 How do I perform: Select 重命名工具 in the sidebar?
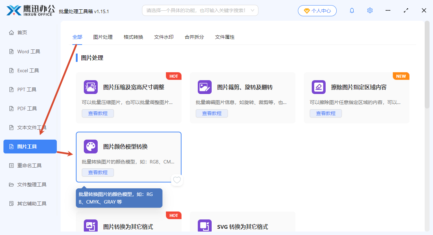click(x=30, y=166)
